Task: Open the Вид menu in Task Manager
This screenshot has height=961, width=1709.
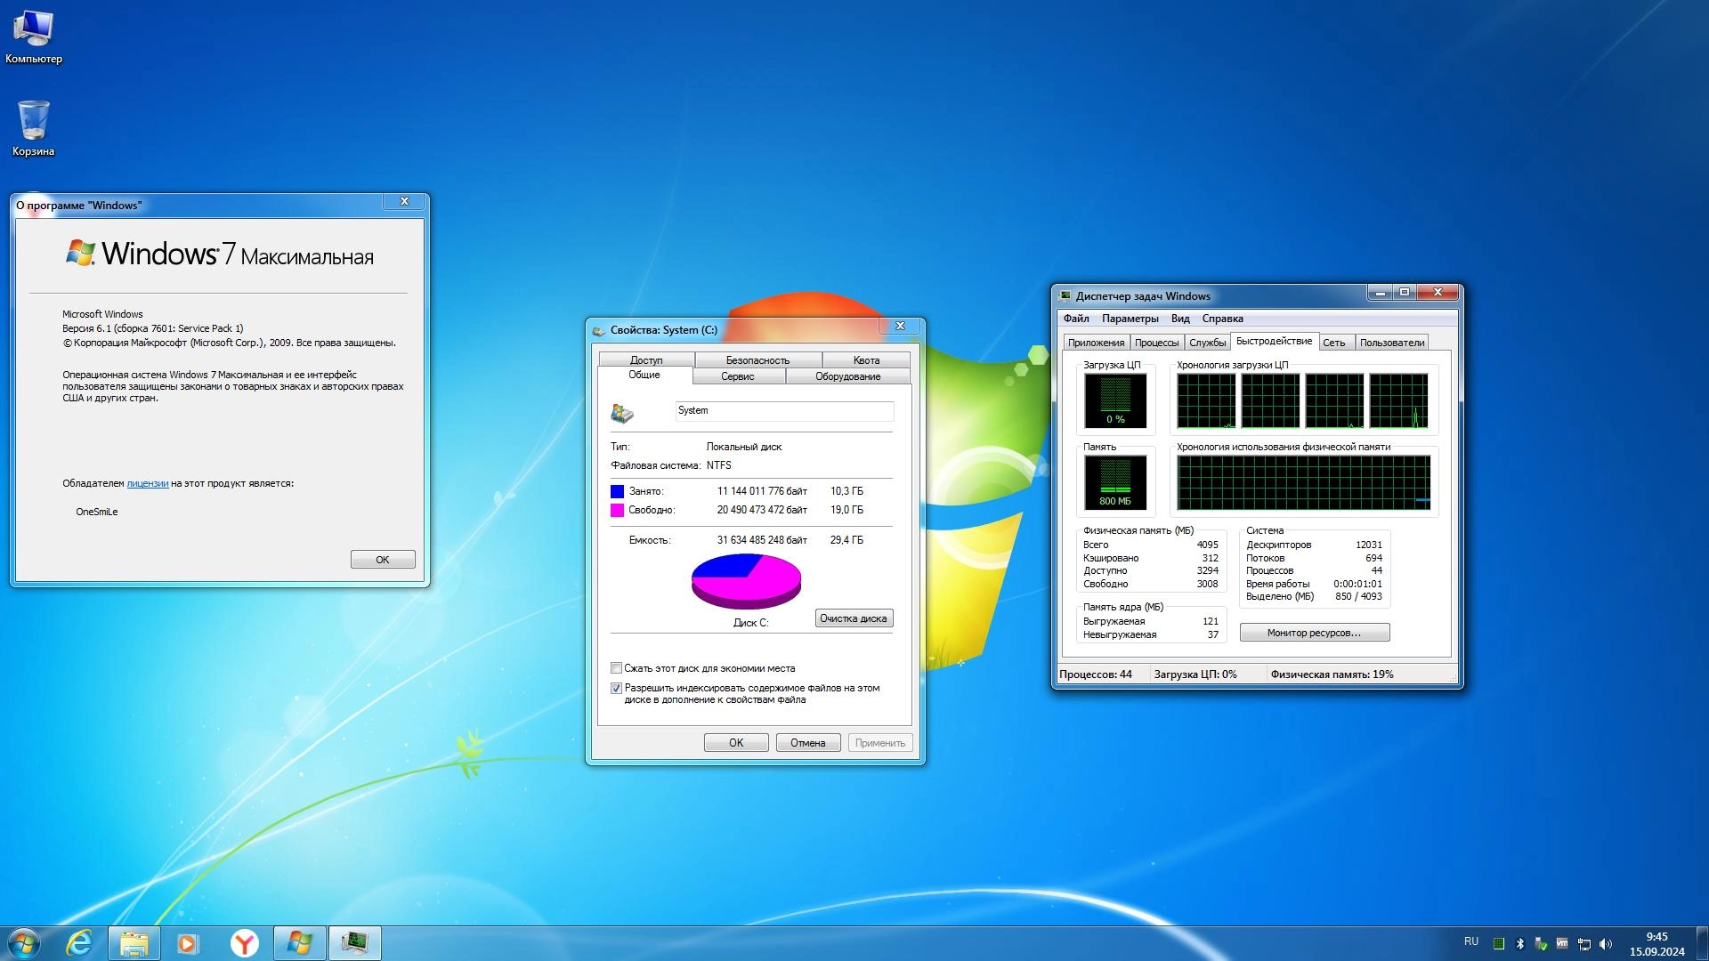Action: (1179, 319)
